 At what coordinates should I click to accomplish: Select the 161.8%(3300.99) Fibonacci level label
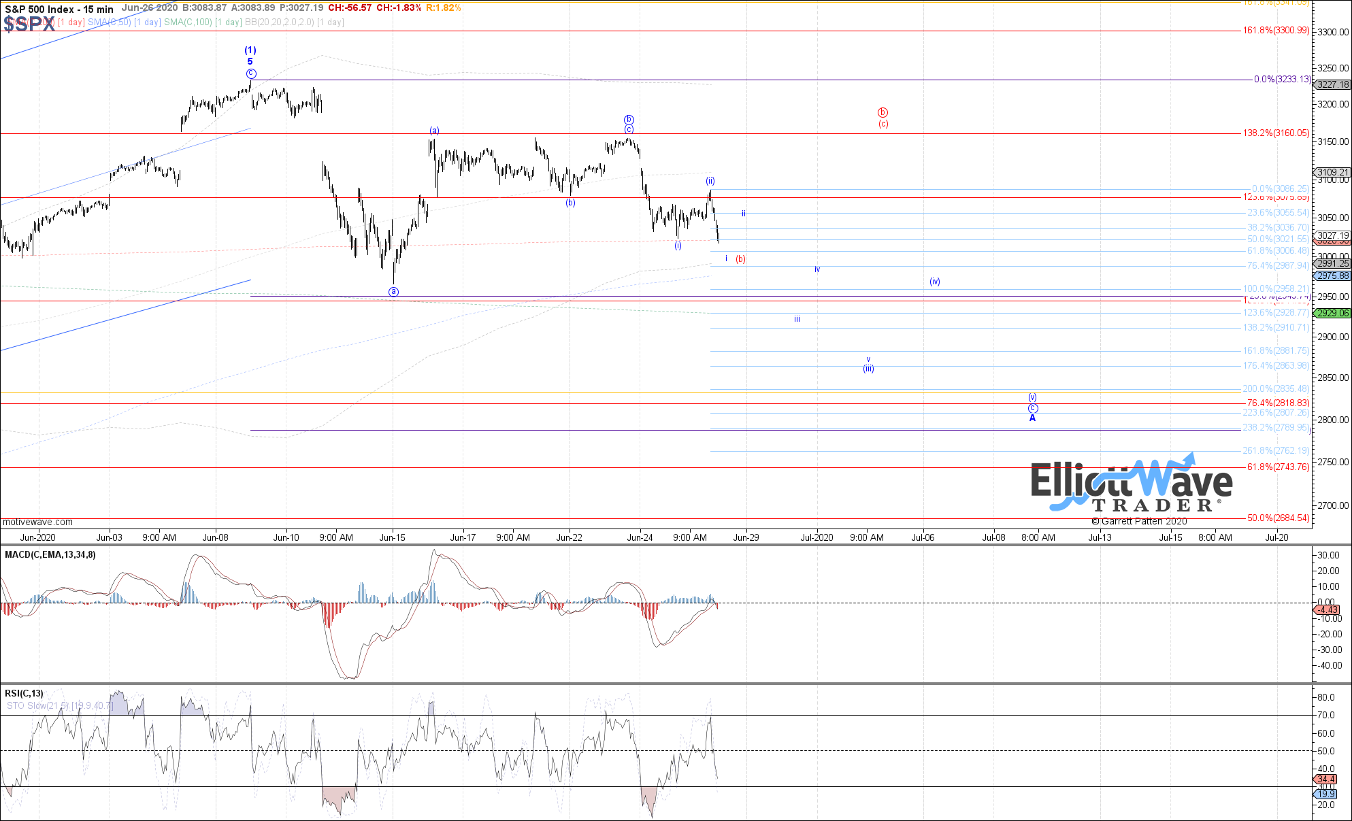1275,31
